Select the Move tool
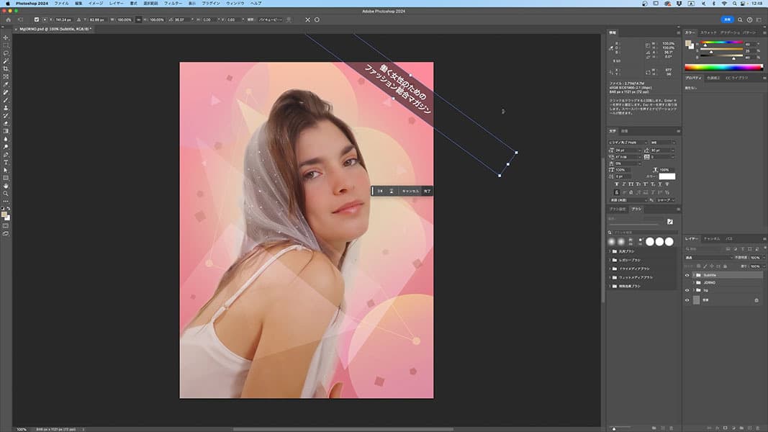Viewport: 768px width, 432px height. click(x=6, y=37)
